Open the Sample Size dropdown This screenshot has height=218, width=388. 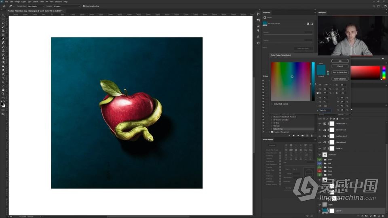(x=36, y=6)
